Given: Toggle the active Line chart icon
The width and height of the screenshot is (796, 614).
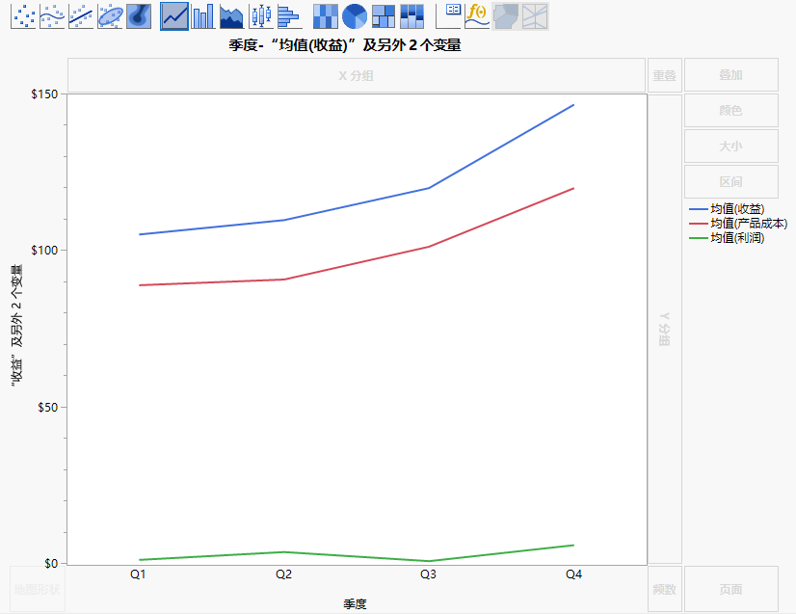Looking at the screenshot, I should [174, 16].
